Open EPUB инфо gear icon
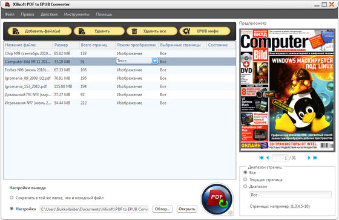This screenshot has width=339, height=220. (186, 31)
